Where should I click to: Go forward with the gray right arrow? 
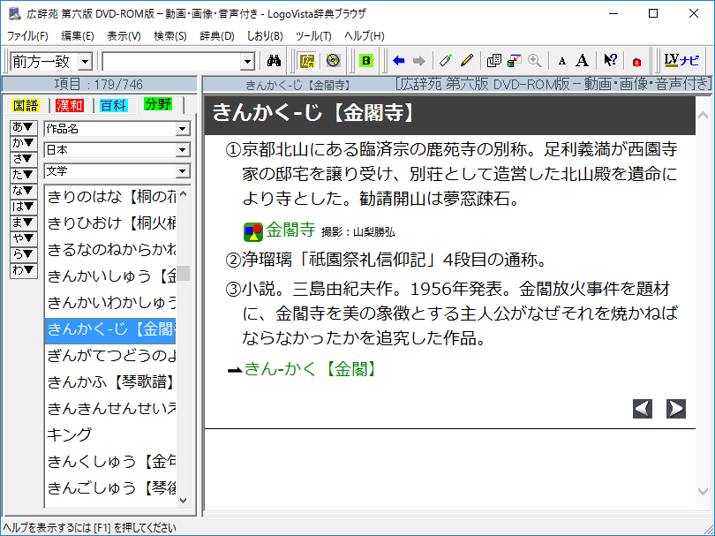click(x=418, y=61)
